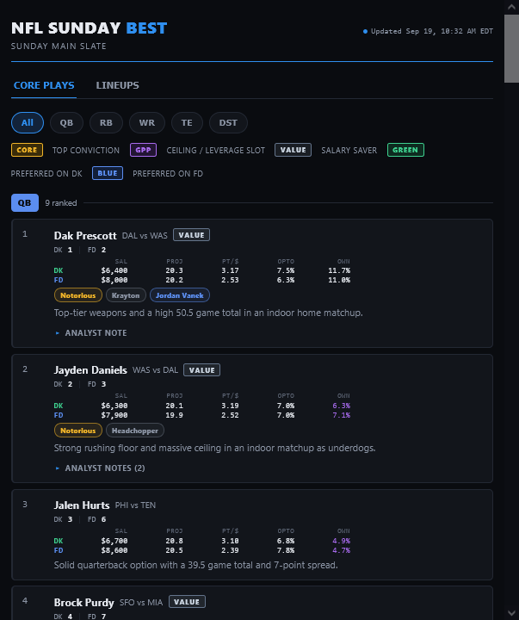519x620 pixels.
Task: Open the LINEUPS tab
Action: [117, 85]
